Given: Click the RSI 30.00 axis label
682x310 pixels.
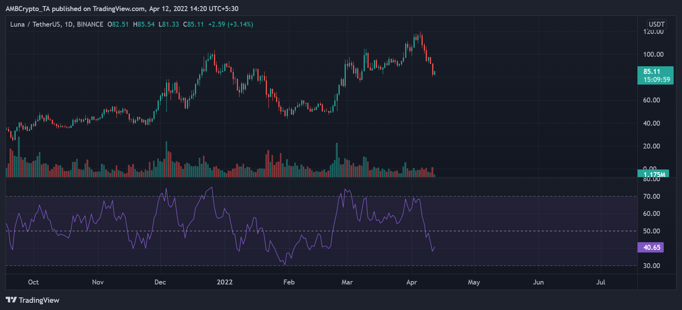Looking at the screenshot, I should click(652, 265).
